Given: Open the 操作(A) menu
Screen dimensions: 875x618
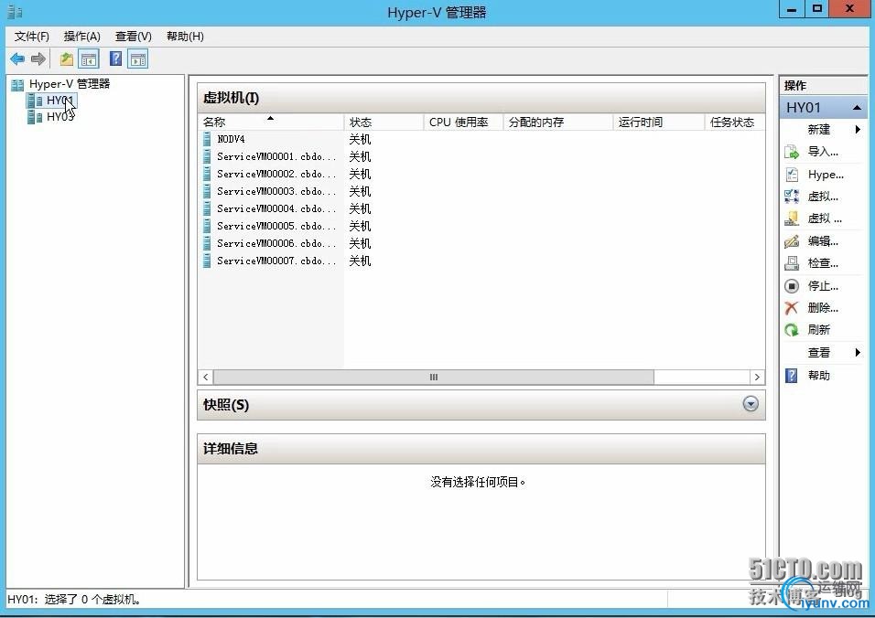Looking at the screenshot, I should point(82,37).
